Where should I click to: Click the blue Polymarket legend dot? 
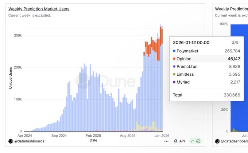click(174, 51)
